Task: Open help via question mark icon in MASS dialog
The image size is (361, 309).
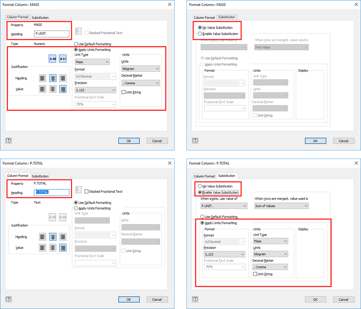Action: pyautogui.click(x=8, y=140)
